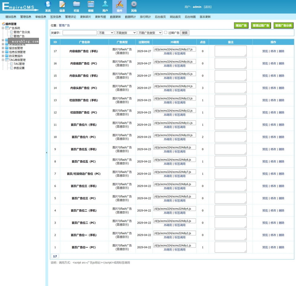Image resolution: width=296 pixels, height=286 pixels.
Task: Open the 审核信息 menu item
Action: (41, 17)
